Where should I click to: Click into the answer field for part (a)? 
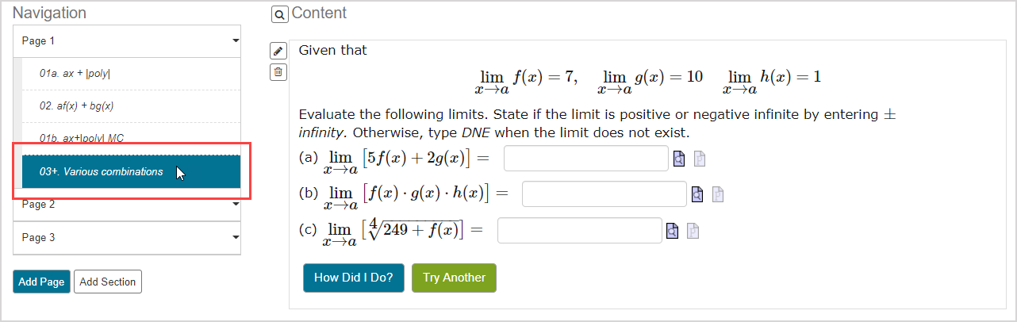click(585, 159)
